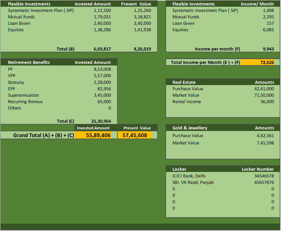Select the Present Value header above 1,25,260

point(136,4)
